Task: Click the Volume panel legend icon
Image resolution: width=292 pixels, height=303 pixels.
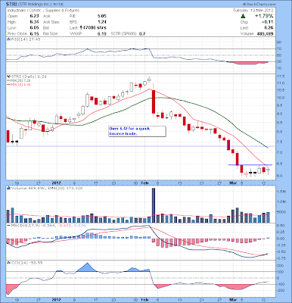Action: [x=8, y=188]
